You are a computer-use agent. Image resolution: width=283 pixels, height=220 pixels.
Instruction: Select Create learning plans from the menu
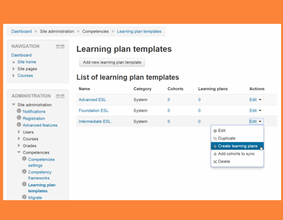pyautogui.click(x=237, y=146)
